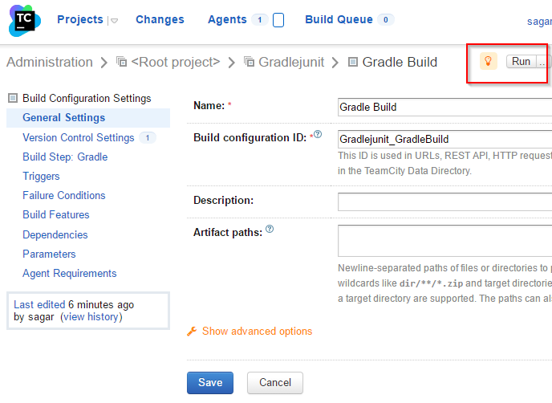Click the Gradlejunit project breadcrumb icon

click(x=249, y=62)
